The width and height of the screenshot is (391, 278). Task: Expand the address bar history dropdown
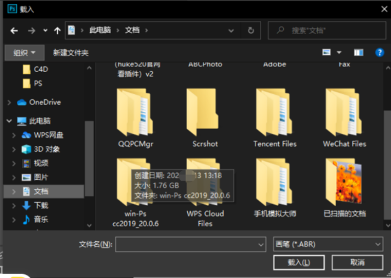231,31
